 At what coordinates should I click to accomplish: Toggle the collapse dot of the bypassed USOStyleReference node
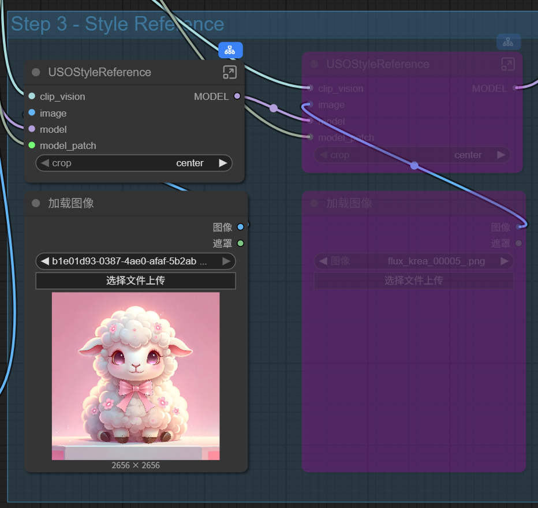click(x=314, y=64)
